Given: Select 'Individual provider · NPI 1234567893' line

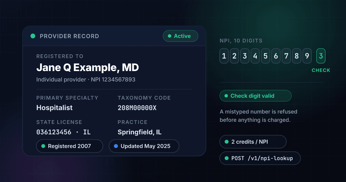Looking at the screenshot, I should click(x=86, y=79).
